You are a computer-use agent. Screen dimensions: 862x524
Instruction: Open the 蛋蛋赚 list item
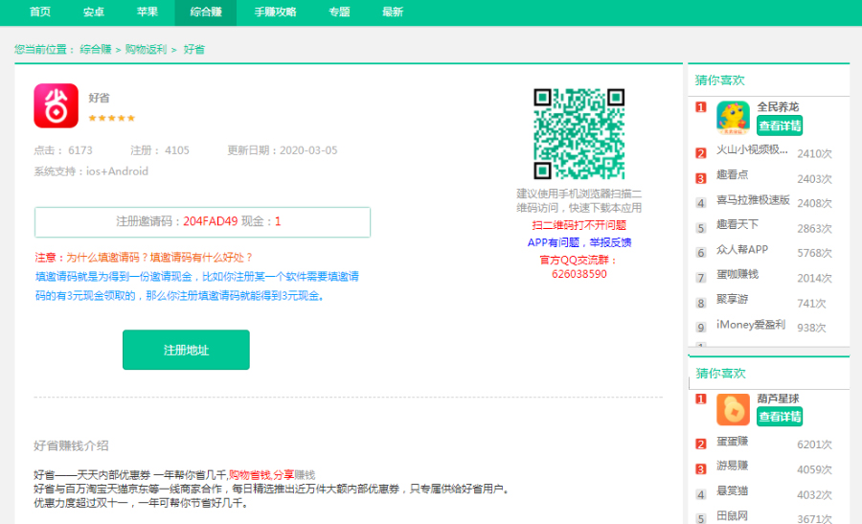733,442
